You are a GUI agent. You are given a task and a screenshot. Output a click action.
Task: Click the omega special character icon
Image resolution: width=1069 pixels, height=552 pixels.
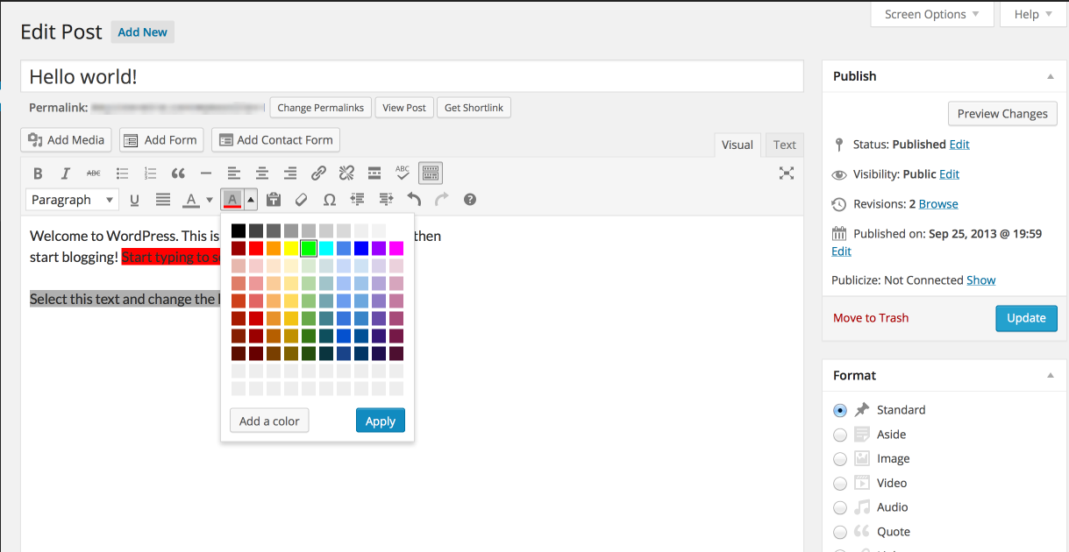click(x=329, y=200)
